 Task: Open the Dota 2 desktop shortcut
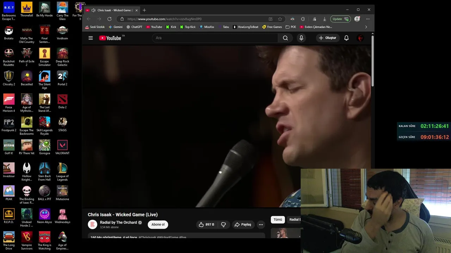pos(62,102)
